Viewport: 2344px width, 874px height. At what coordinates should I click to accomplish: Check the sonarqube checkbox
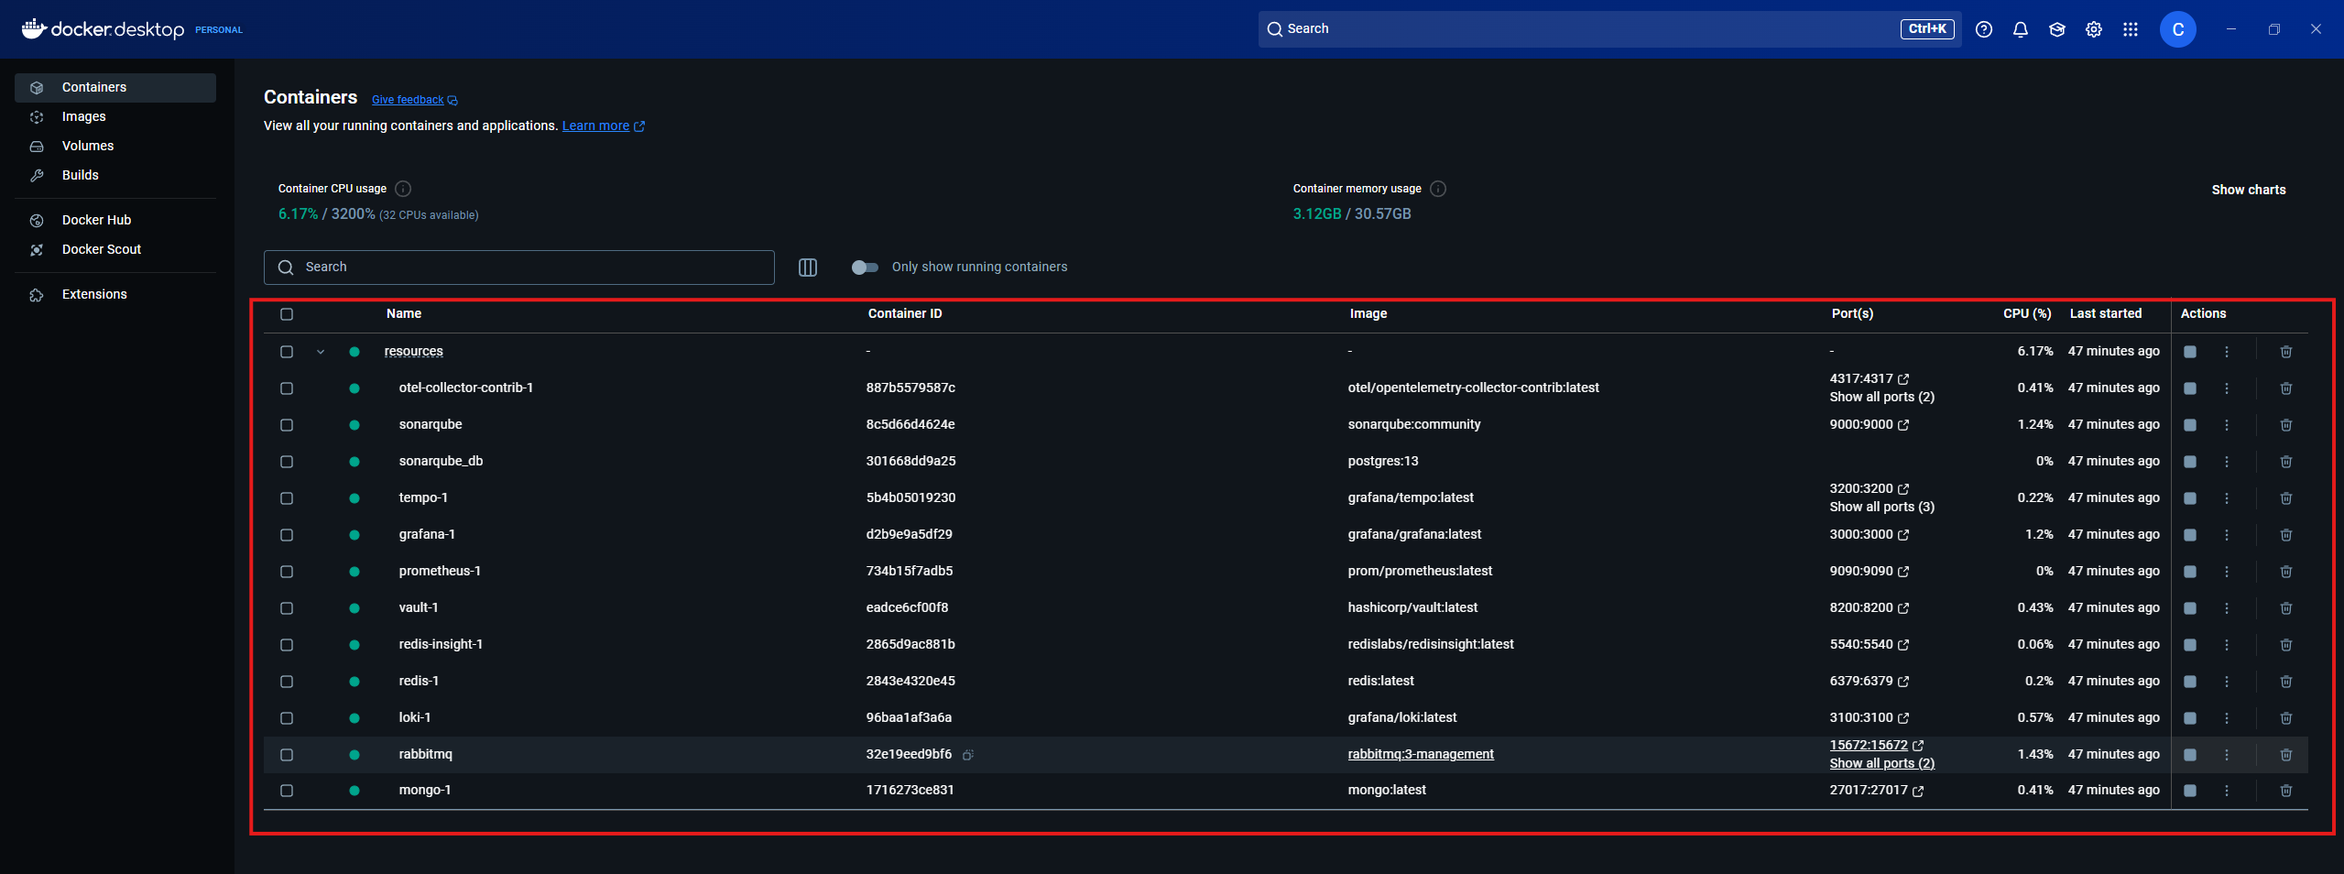tap(287, 425)
